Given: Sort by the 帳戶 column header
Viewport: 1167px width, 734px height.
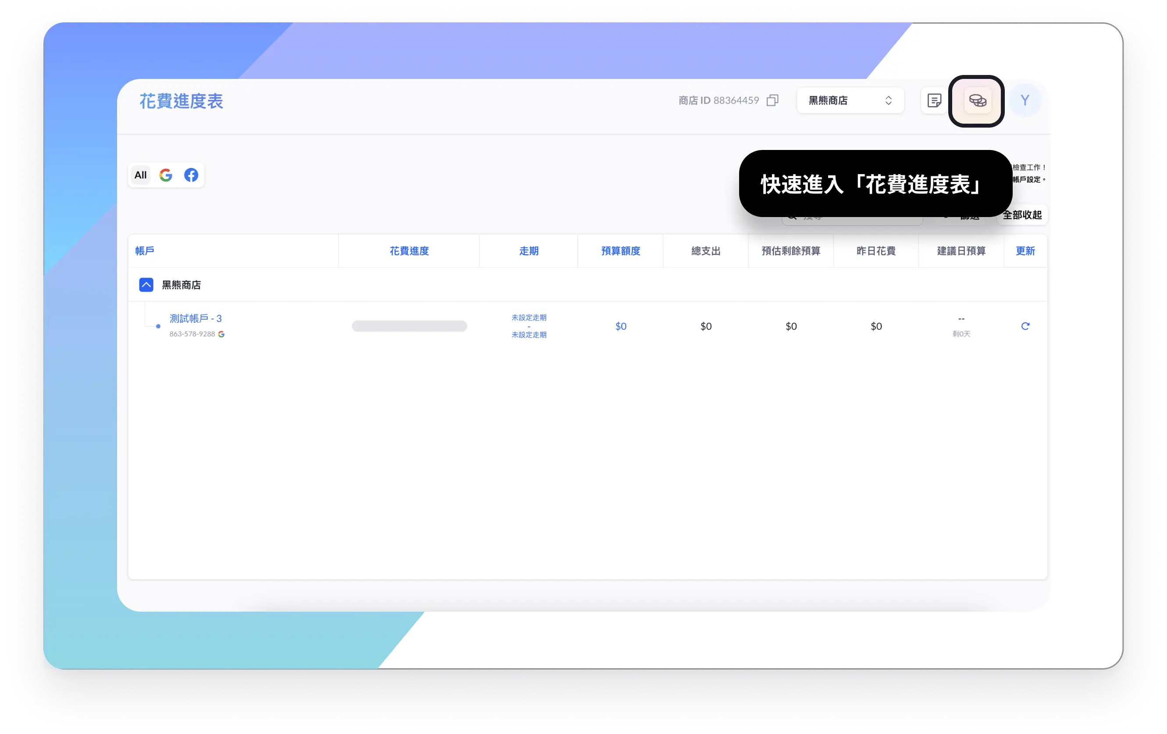Looking at the screenshot, I should pos(144,251).
